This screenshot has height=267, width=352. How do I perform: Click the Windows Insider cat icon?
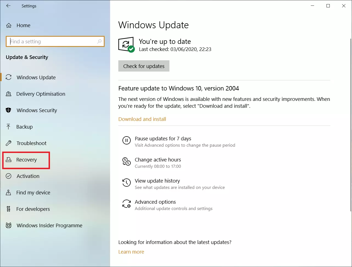pos(9,225)
